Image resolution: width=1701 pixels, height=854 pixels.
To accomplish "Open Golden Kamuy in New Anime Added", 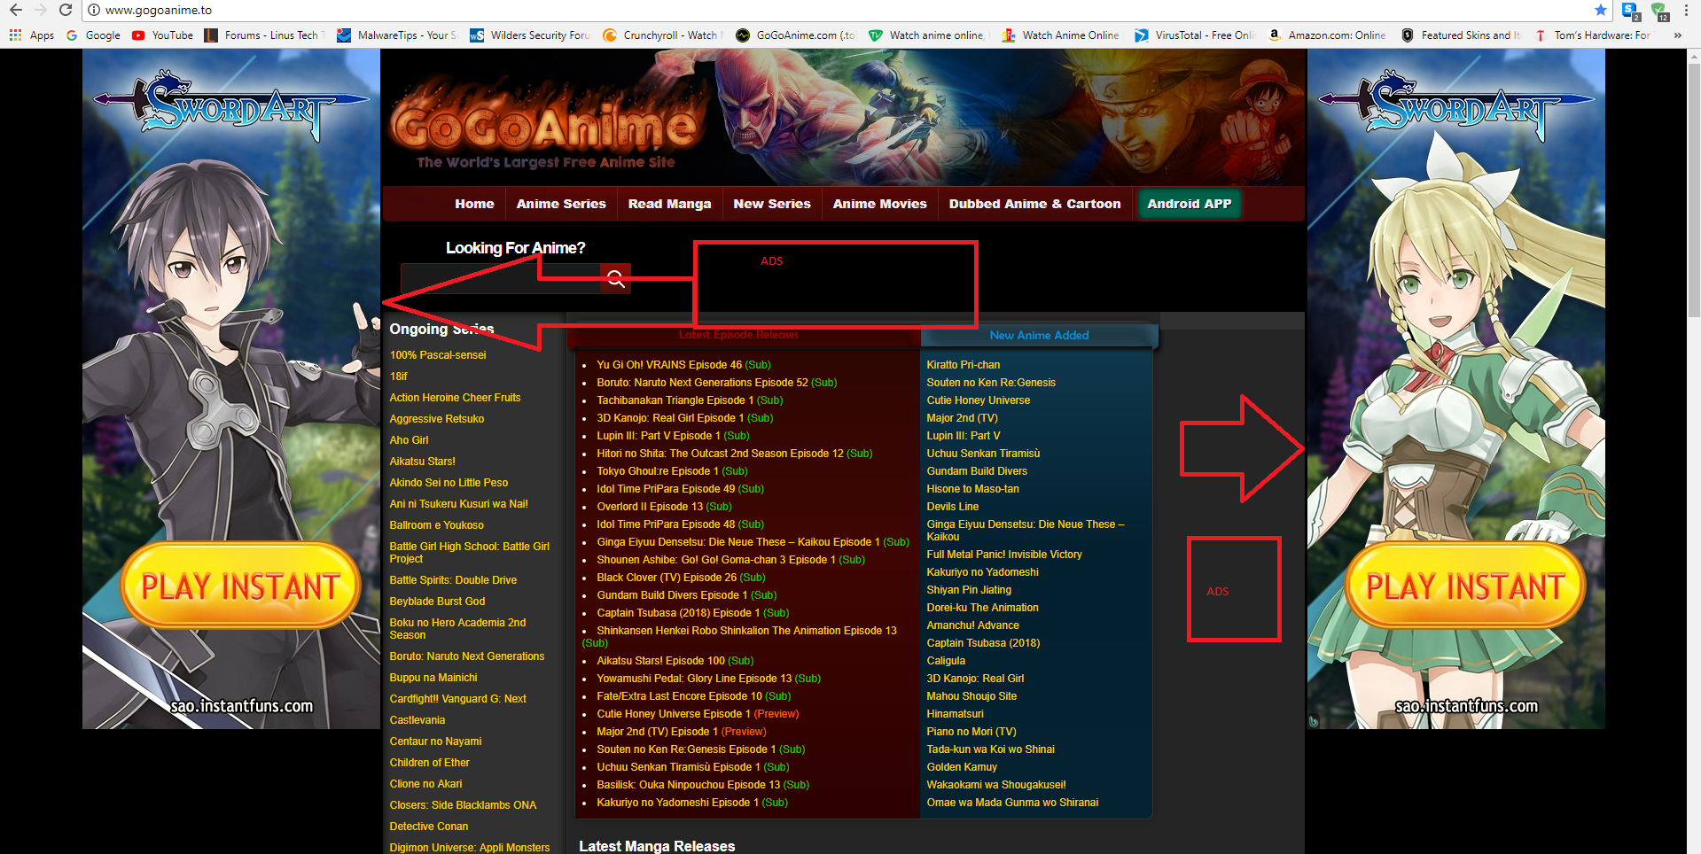I will [962, 767].
